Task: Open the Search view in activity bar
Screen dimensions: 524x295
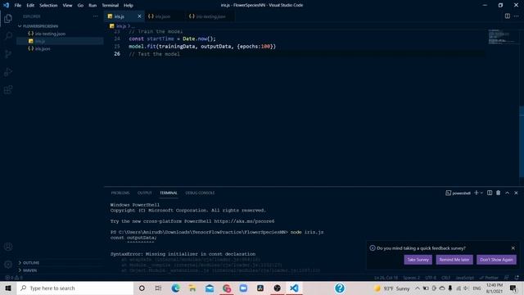Action: (8, 36)
